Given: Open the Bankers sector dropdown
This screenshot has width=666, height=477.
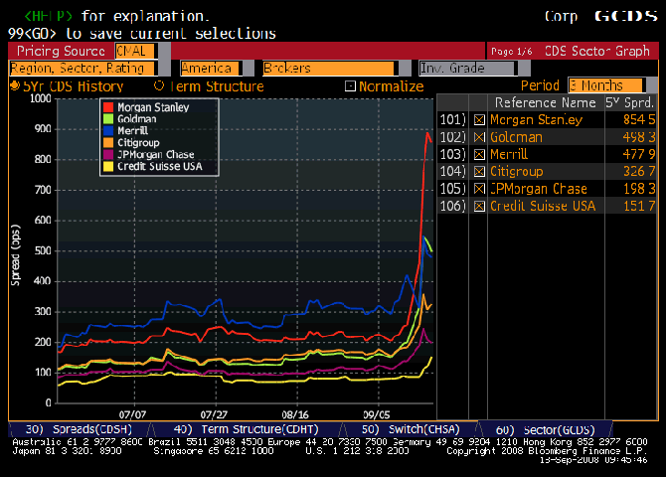Looking at the screenshot, I should coord(327,69).
